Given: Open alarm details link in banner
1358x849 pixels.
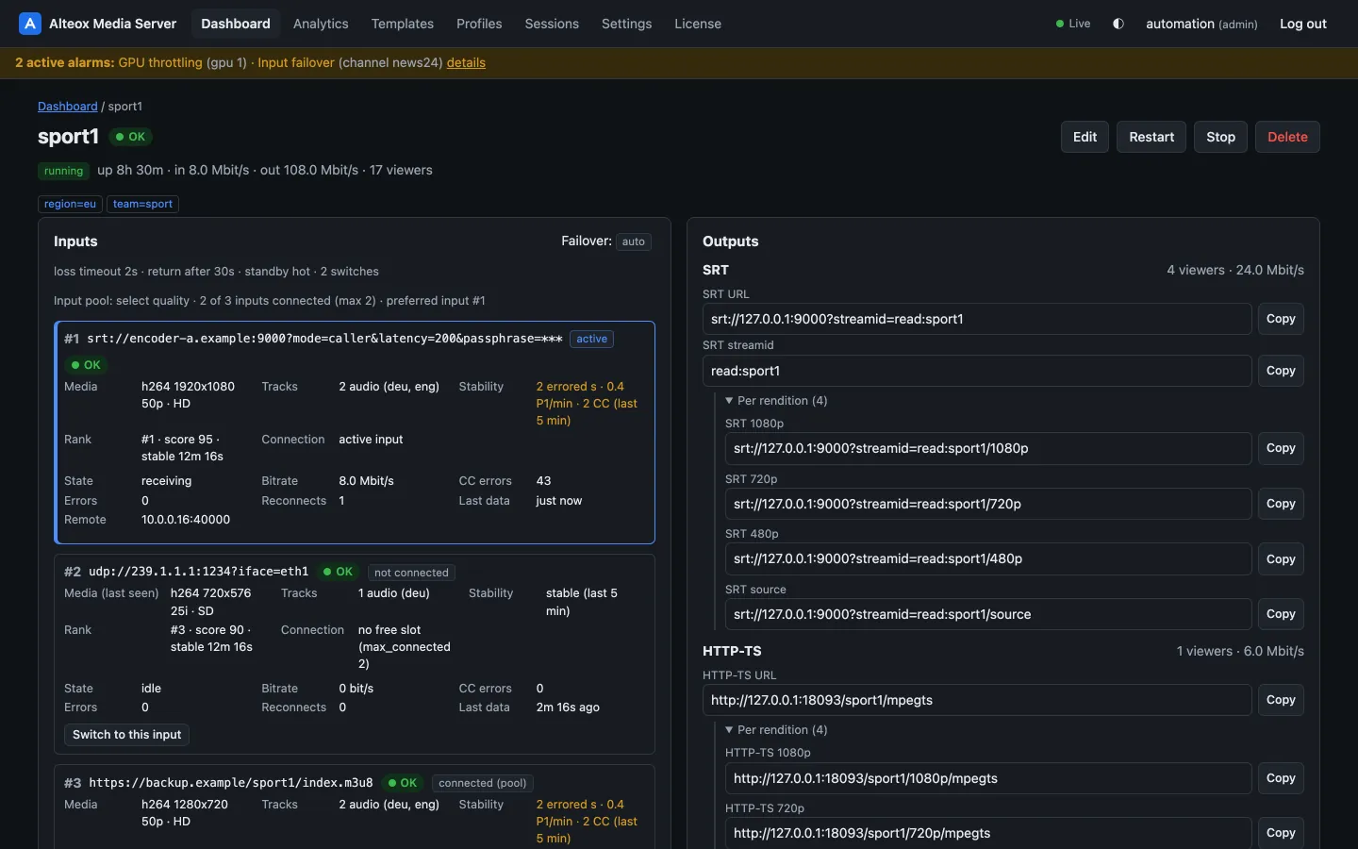Looking at the screenshot, I should tap(466, 62).
